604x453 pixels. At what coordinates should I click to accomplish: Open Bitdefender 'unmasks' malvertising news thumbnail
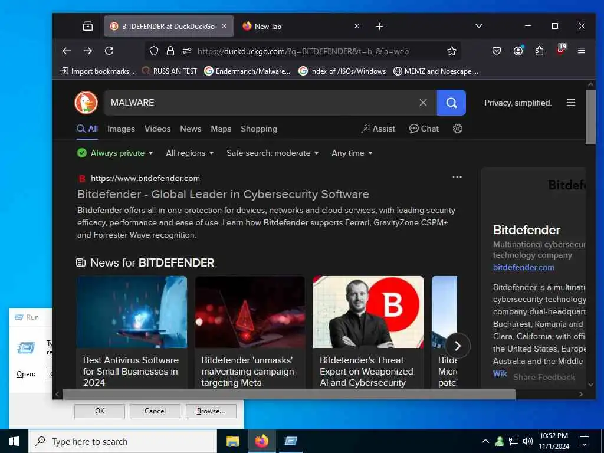[250, 312]
